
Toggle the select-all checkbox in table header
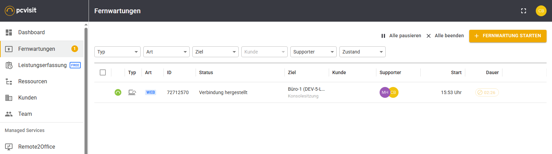pos(103,72)
